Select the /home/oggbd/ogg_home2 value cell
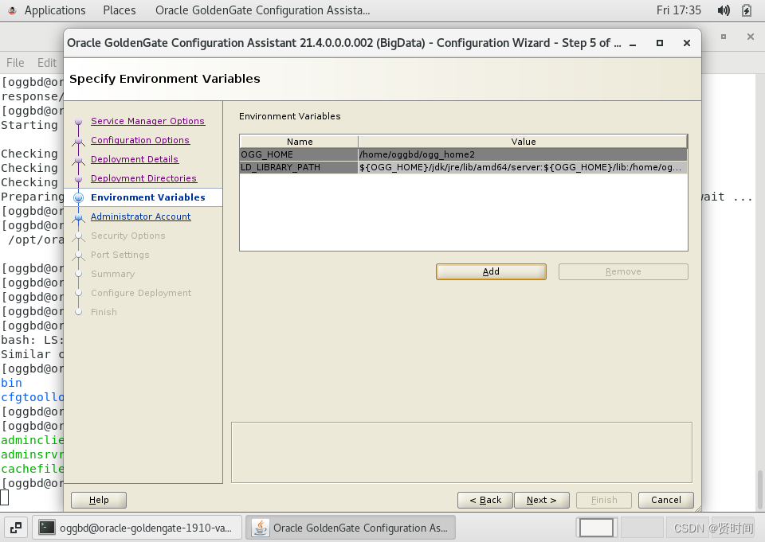 tap(523, 154)
